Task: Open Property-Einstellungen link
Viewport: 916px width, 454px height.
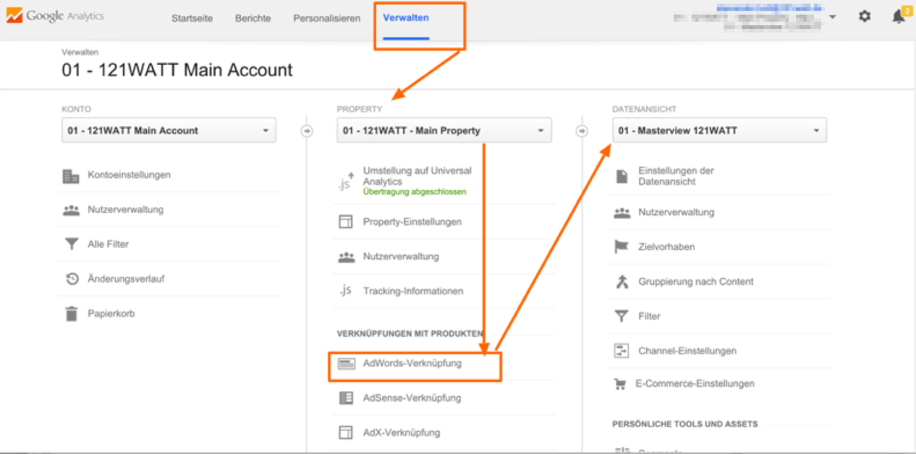Action: coord(412,222)
